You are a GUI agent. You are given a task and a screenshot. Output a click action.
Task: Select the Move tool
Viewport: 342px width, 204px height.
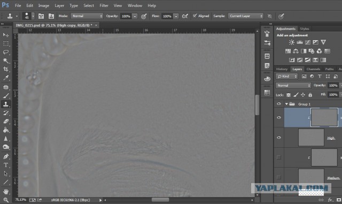(x=6, y=35)
